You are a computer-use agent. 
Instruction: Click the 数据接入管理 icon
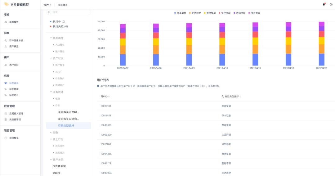[x=6, y=114]
